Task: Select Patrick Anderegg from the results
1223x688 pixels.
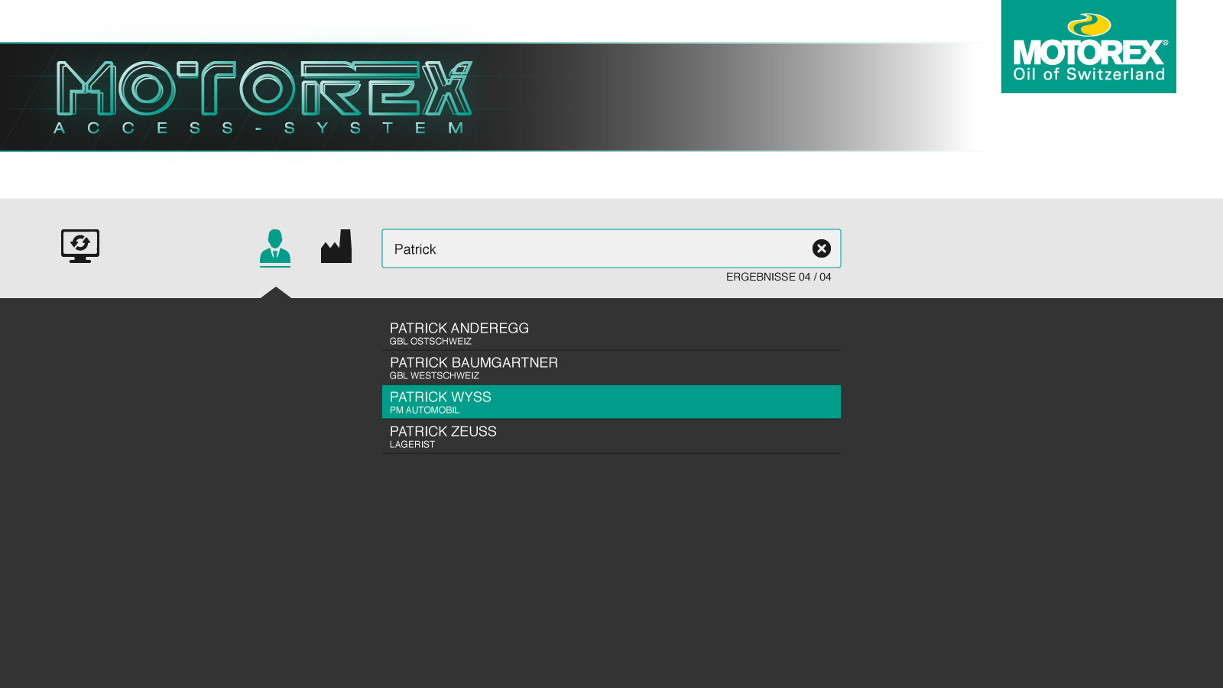Action: (459, 328)
